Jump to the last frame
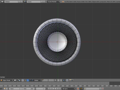This screenshot has width=120, height=90. [x=60, y=88]
